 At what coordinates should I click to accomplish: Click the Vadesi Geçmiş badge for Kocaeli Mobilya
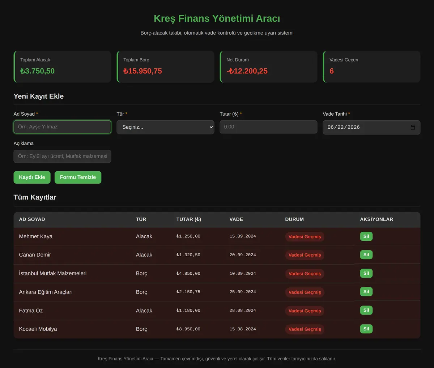[x=305, y=329]
